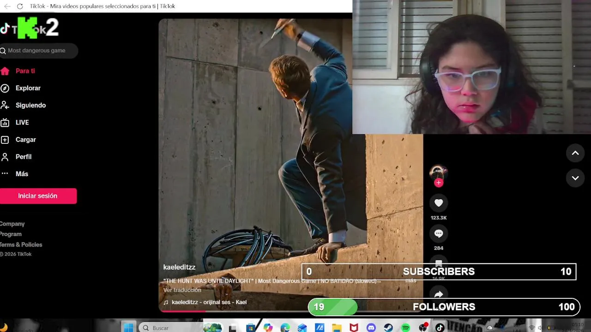Screen dimensions: 591x332
Task: Like the video with the heart icon
Action: click(x=439, y=203)
